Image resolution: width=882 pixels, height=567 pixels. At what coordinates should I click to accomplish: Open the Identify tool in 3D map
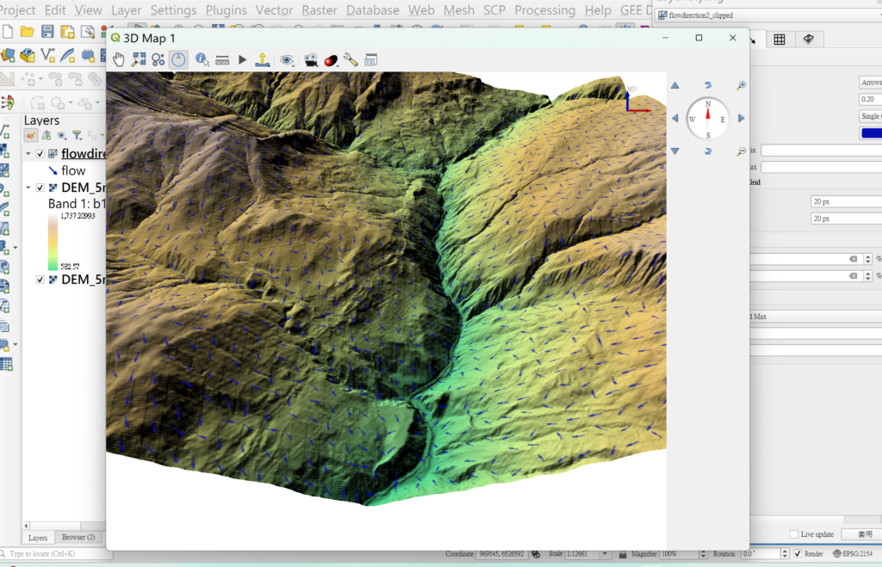[202, 59]
